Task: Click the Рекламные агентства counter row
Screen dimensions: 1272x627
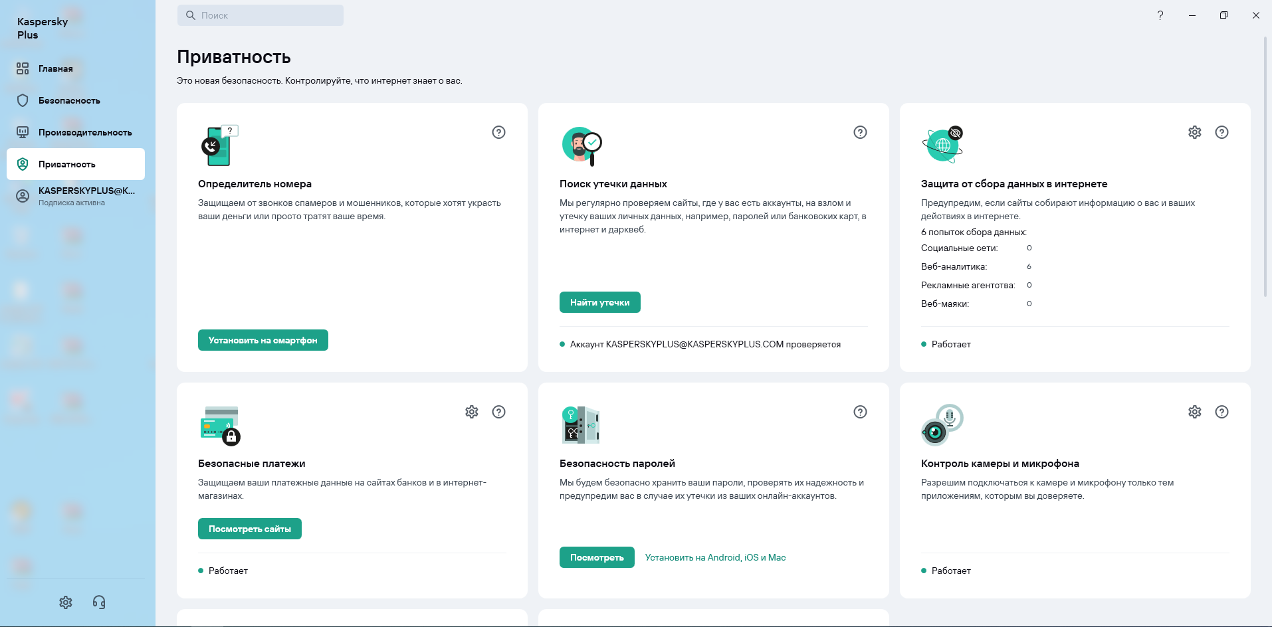Action: [976, 285]
